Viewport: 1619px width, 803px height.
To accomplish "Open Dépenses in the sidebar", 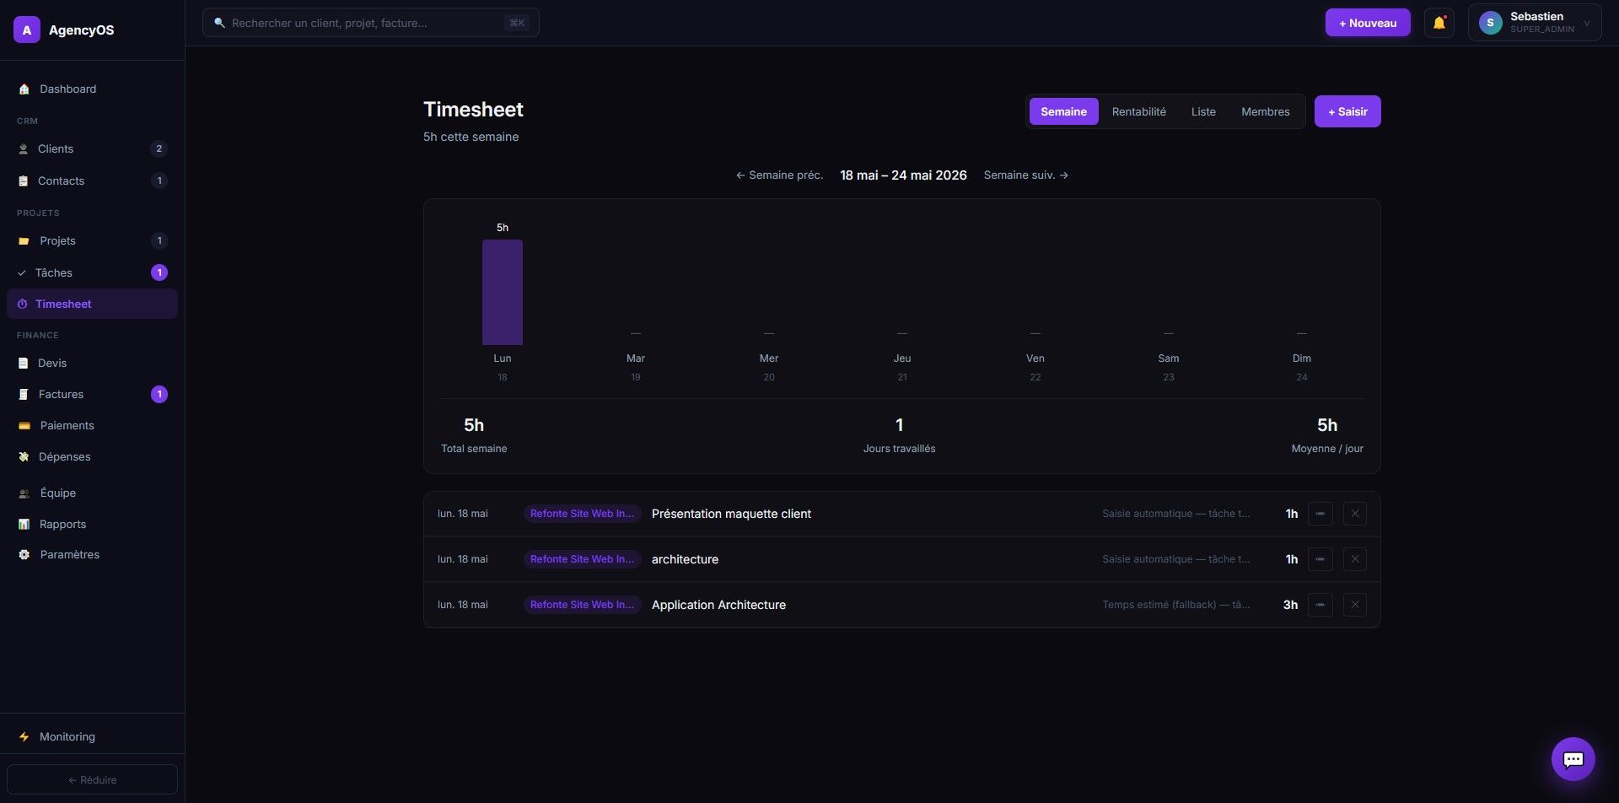I will pos(92,456).
